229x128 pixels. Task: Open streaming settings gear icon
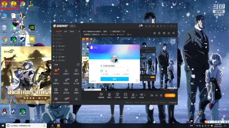pyautogui.click(x=161, y=95)
